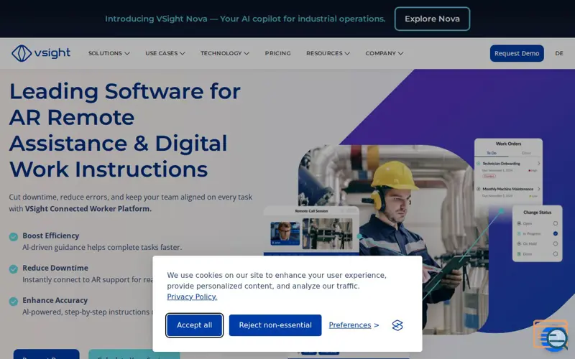Image resolution: width=575 pixels, height=359 pixels.
Task: Click the Change Status card in hero image
Action: 537,233
